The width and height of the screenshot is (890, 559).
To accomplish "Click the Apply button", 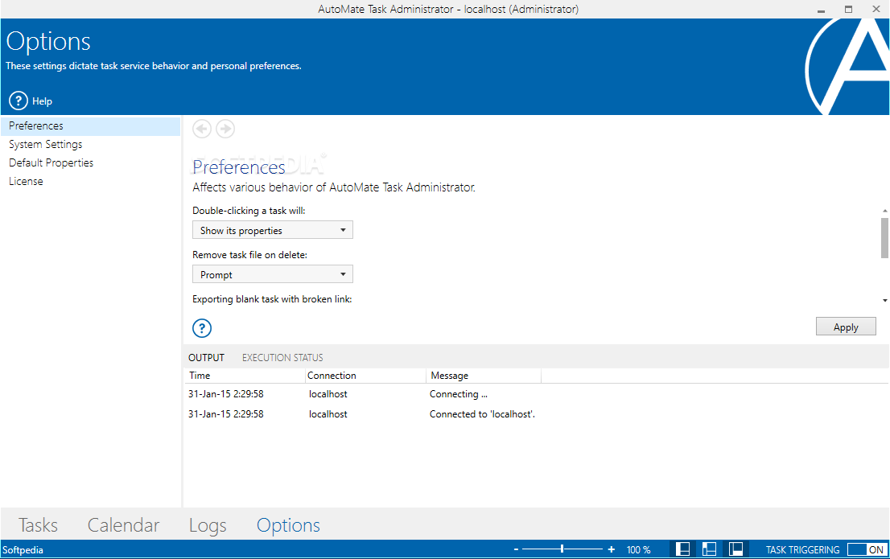I will point(846,327).
